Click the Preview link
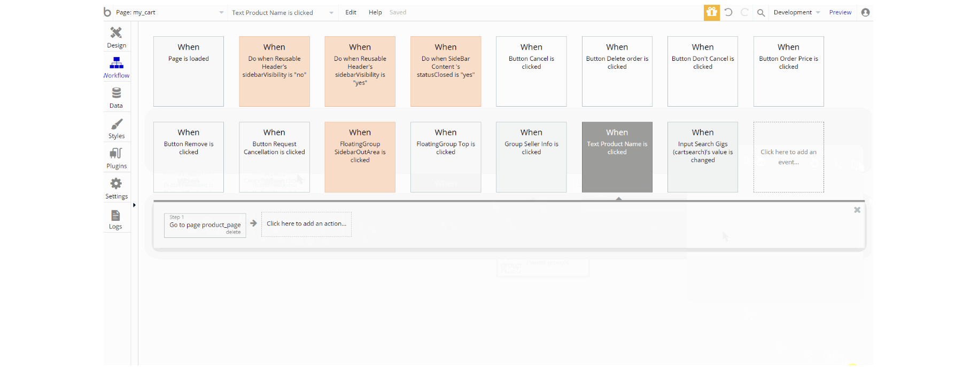 coord(840,12)
